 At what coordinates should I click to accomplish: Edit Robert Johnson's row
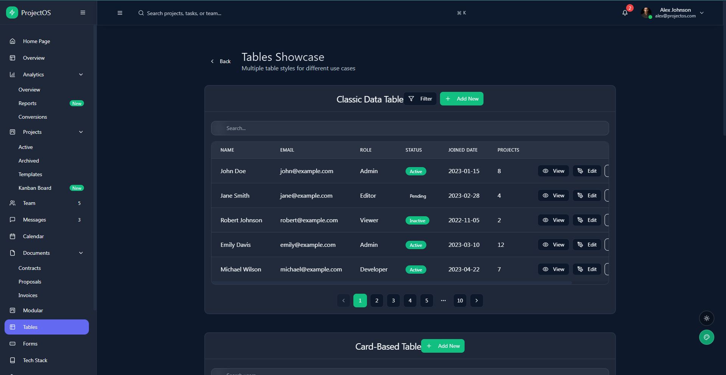pyautogui.click(x=587, y=220)
